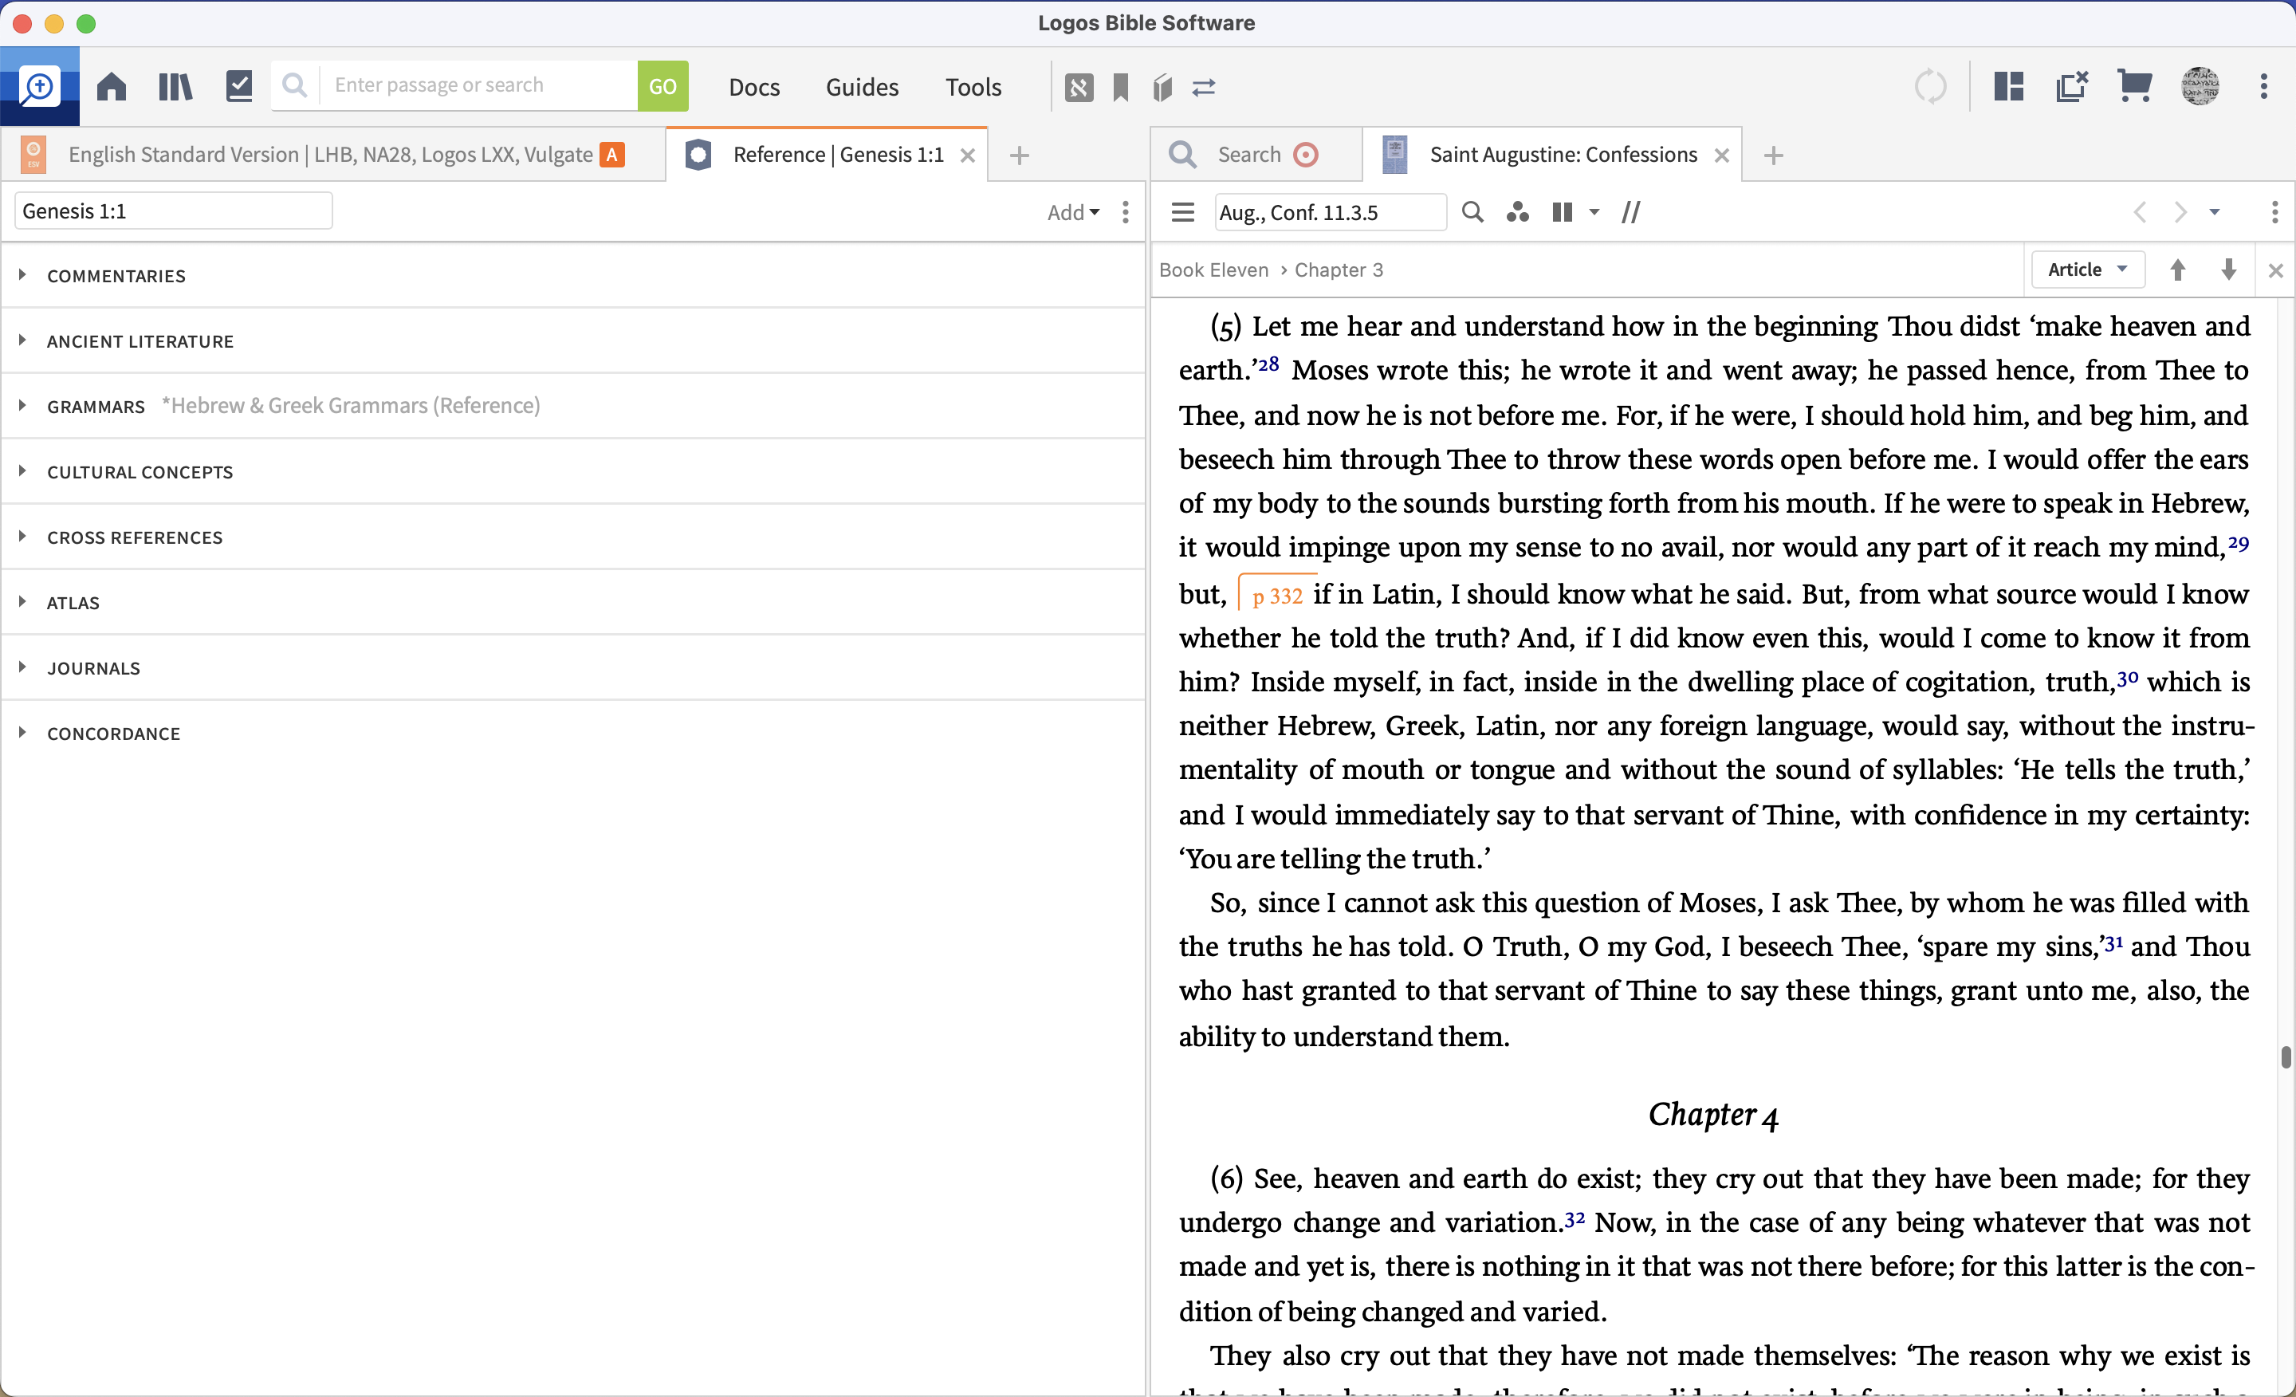Click the reading plan checkmark icon
The image size is (2296, 1397).
tap(239, 87)
